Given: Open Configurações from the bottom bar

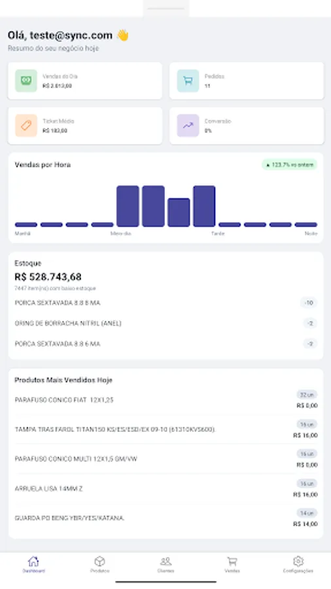Looking at the screenshot, I should pos(298,565).
